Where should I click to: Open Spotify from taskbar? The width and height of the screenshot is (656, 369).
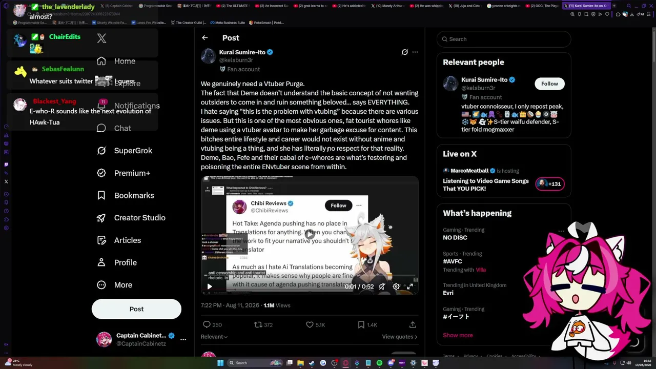[x=379, y=363]
